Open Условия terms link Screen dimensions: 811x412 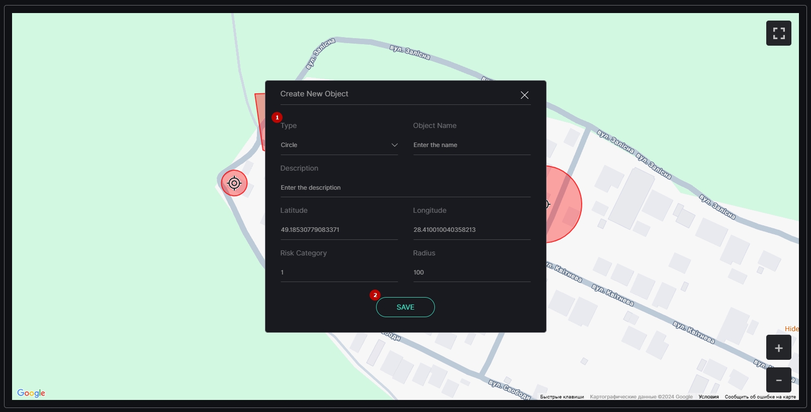pyautogui.click(x=708, y=397)
